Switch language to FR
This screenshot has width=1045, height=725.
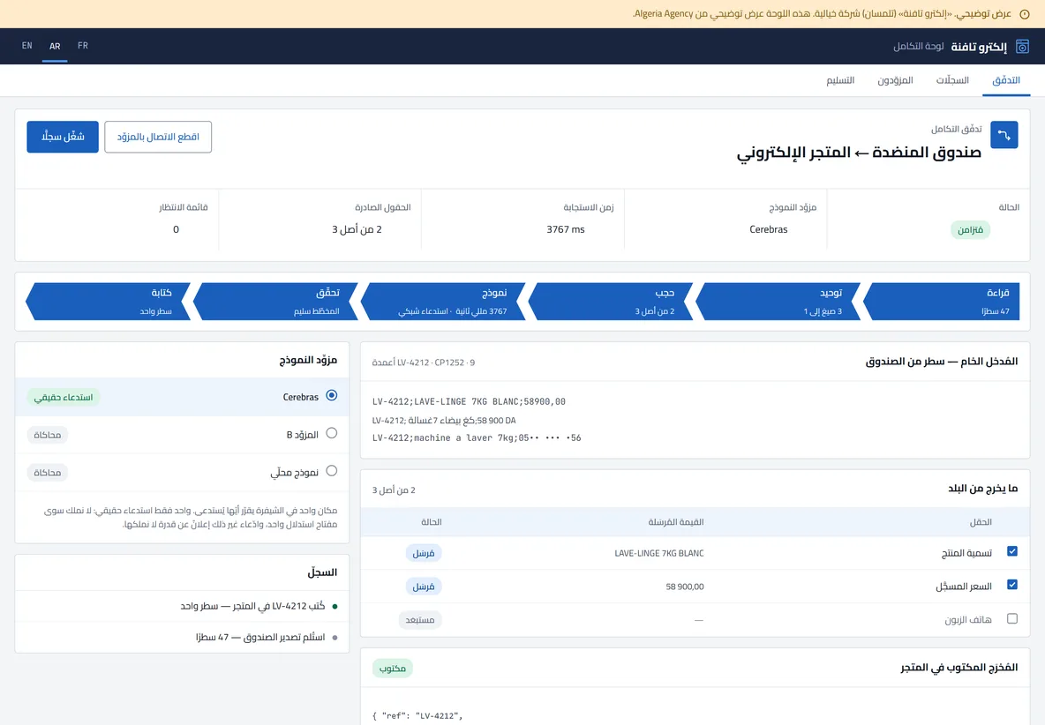click(83, 46)
